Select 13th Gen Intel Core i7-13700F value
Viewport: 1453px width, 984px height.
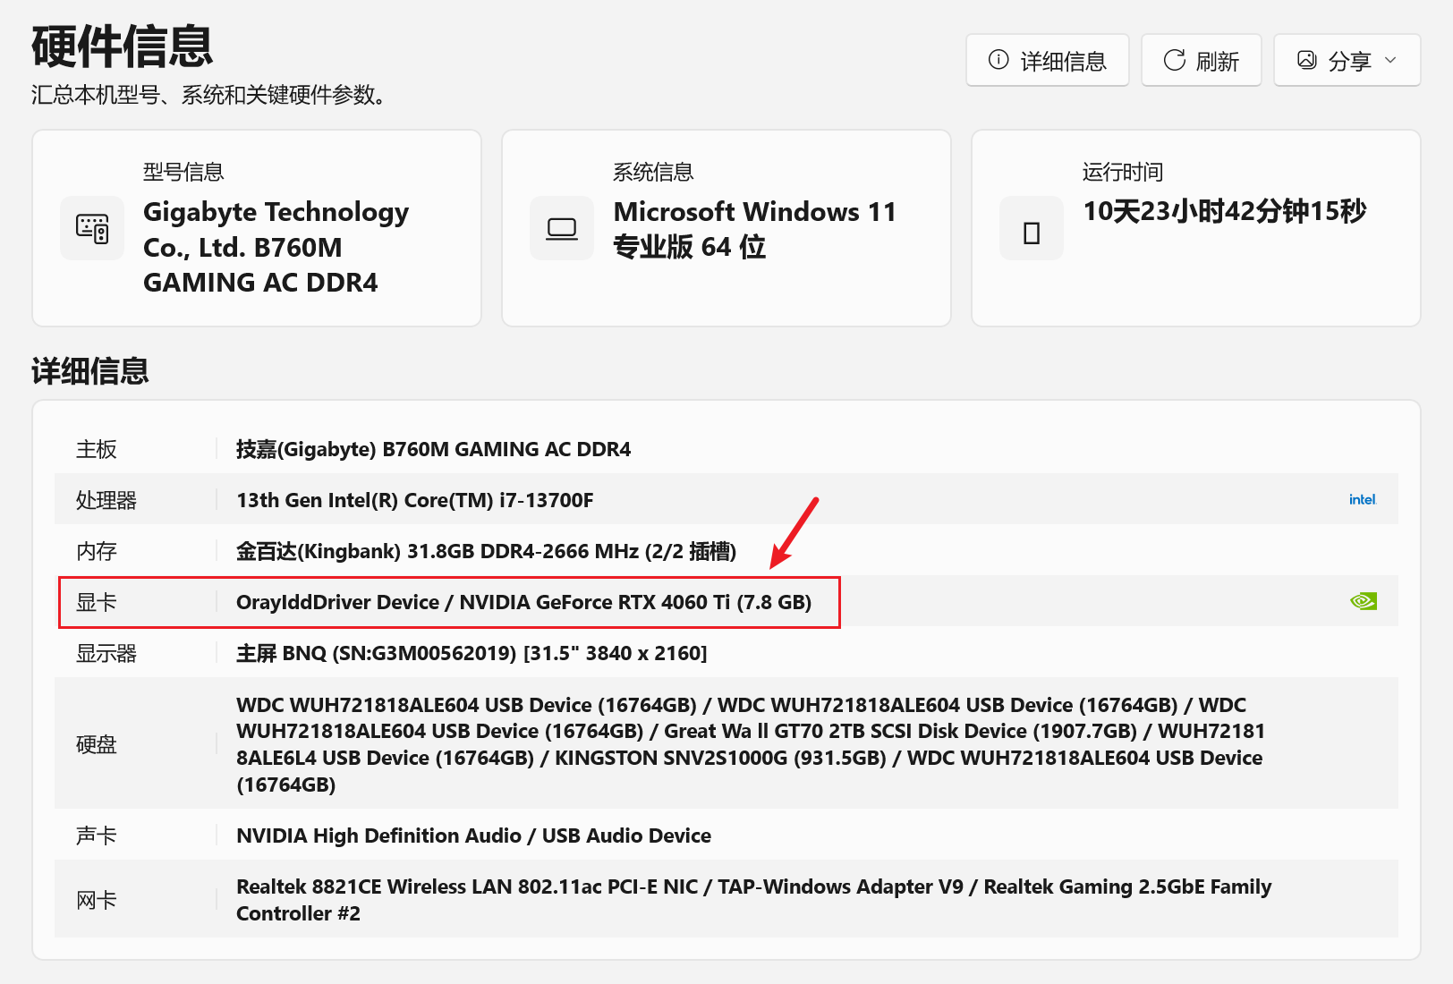[x=414, y=500]
